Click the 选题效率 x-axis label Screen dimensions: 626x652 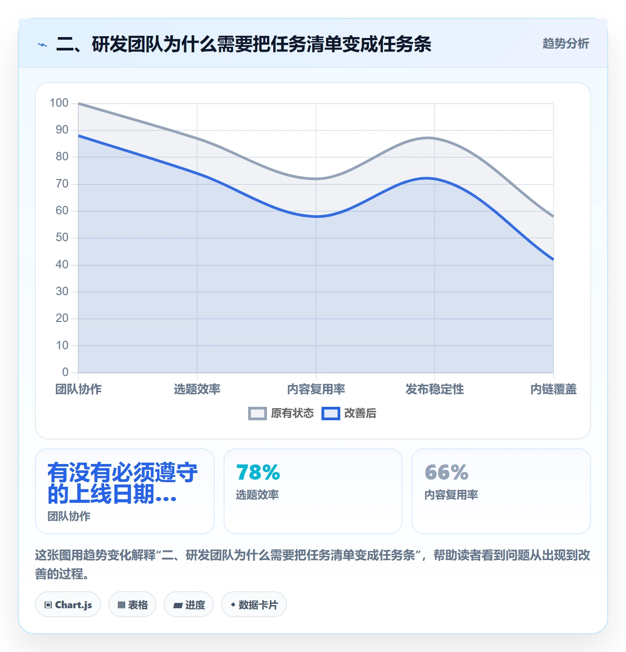[197, 389]
